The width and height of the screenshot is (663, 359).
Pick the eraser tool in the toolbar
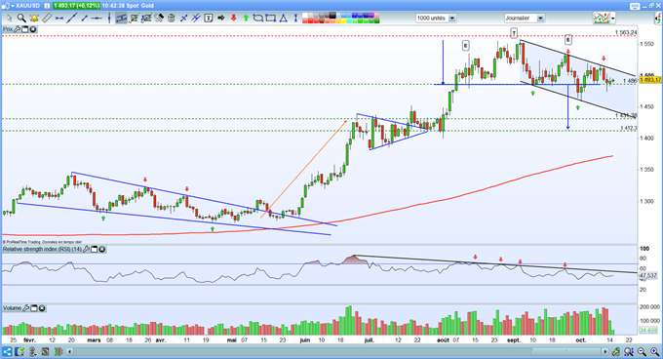[x=159, y=19]
